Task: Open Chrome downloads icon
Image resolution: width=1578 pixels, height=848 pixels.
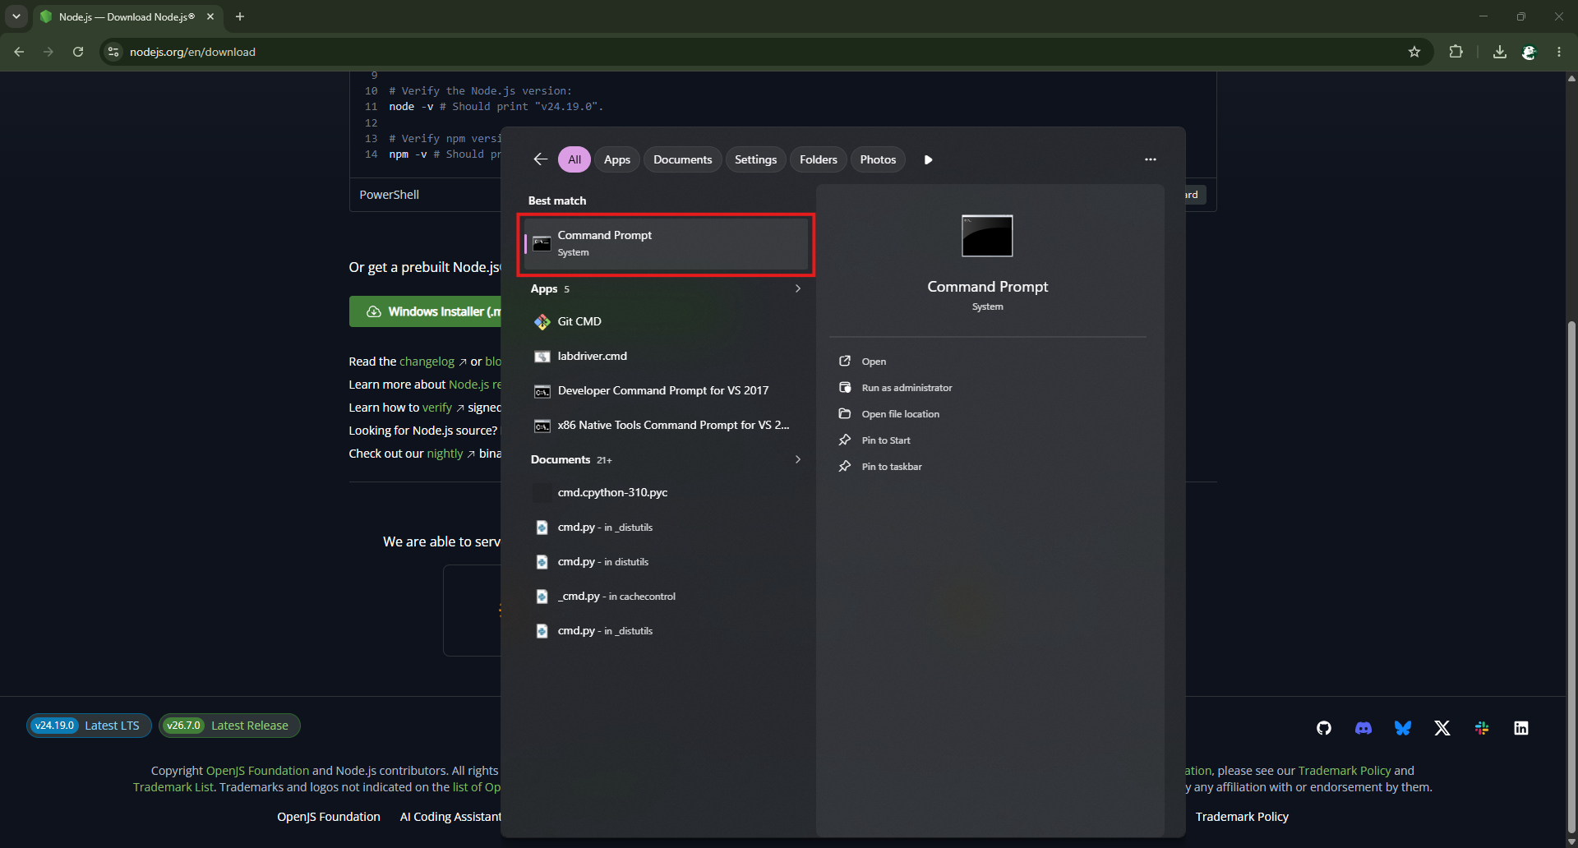Action: tap(1500, 52)
